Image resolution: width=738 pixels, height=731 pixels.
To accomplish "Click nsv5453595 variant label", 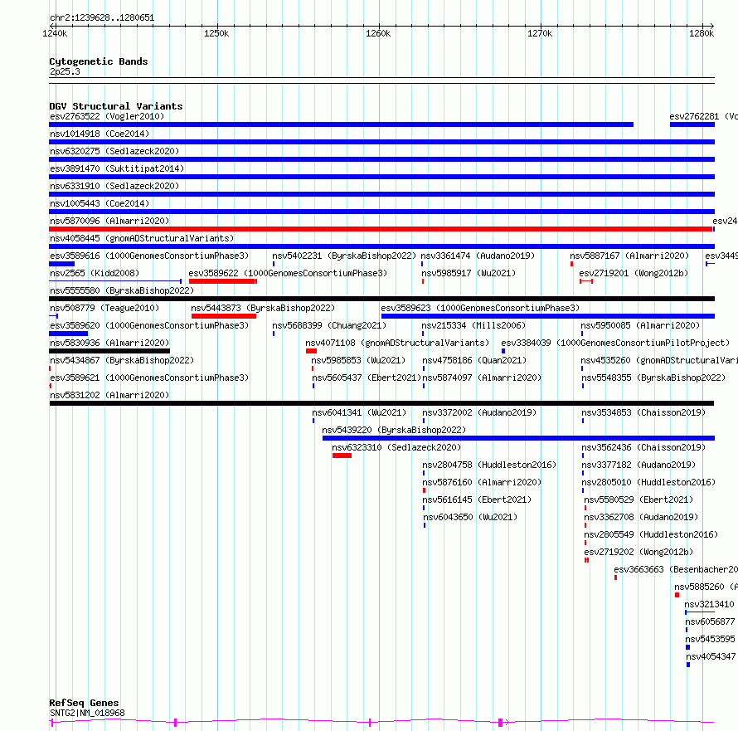I will point(711,639).
